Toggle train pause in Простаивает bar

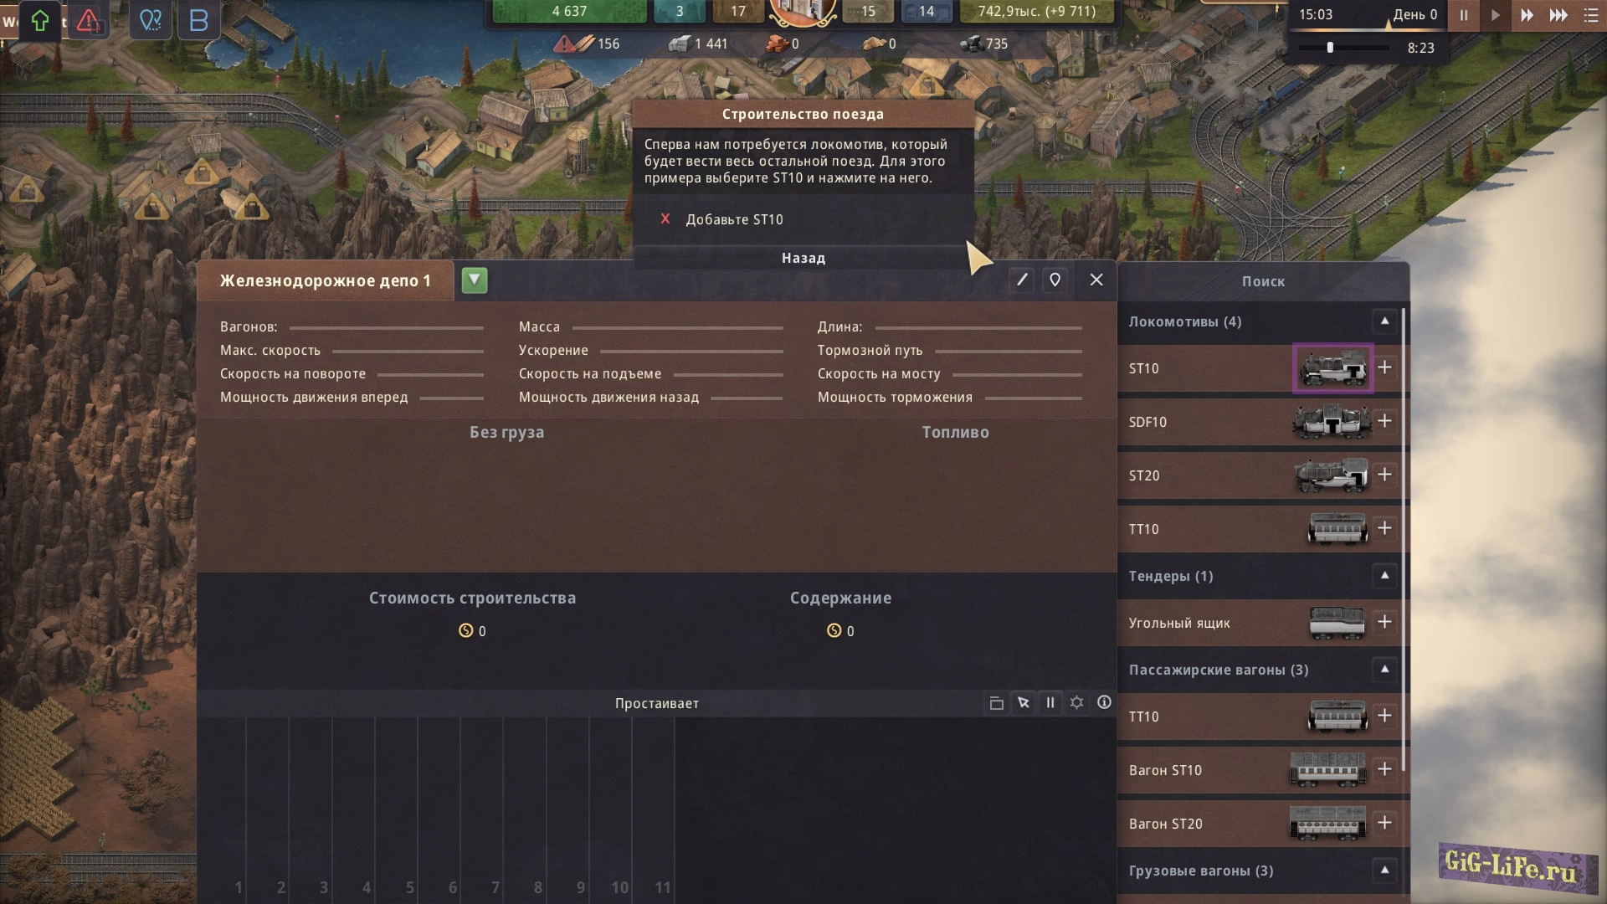[x=1050, y=703]
